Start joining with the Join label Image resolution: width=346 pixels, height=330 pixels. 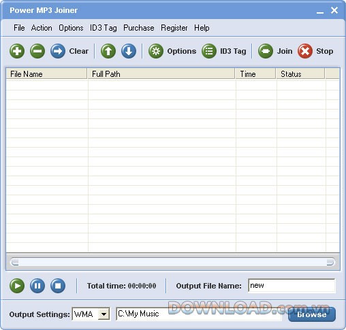[x=285, y=51]
